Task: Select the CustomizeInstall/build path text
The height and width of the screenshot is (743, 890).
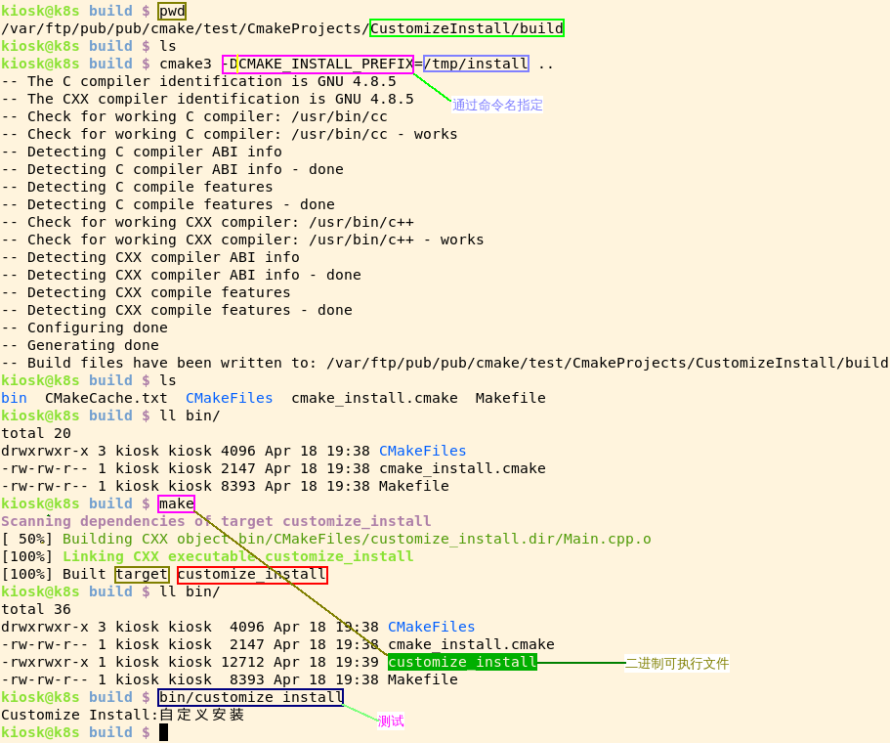Action: [x=466, y=28]
